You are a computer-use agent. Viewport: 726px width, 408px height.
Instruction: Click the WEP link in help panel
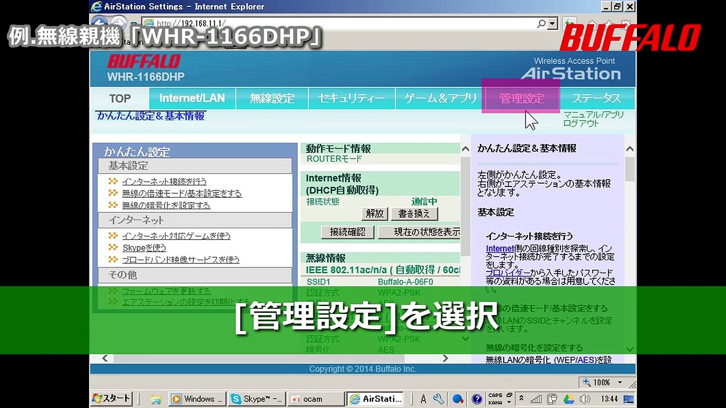pos(568,360)
